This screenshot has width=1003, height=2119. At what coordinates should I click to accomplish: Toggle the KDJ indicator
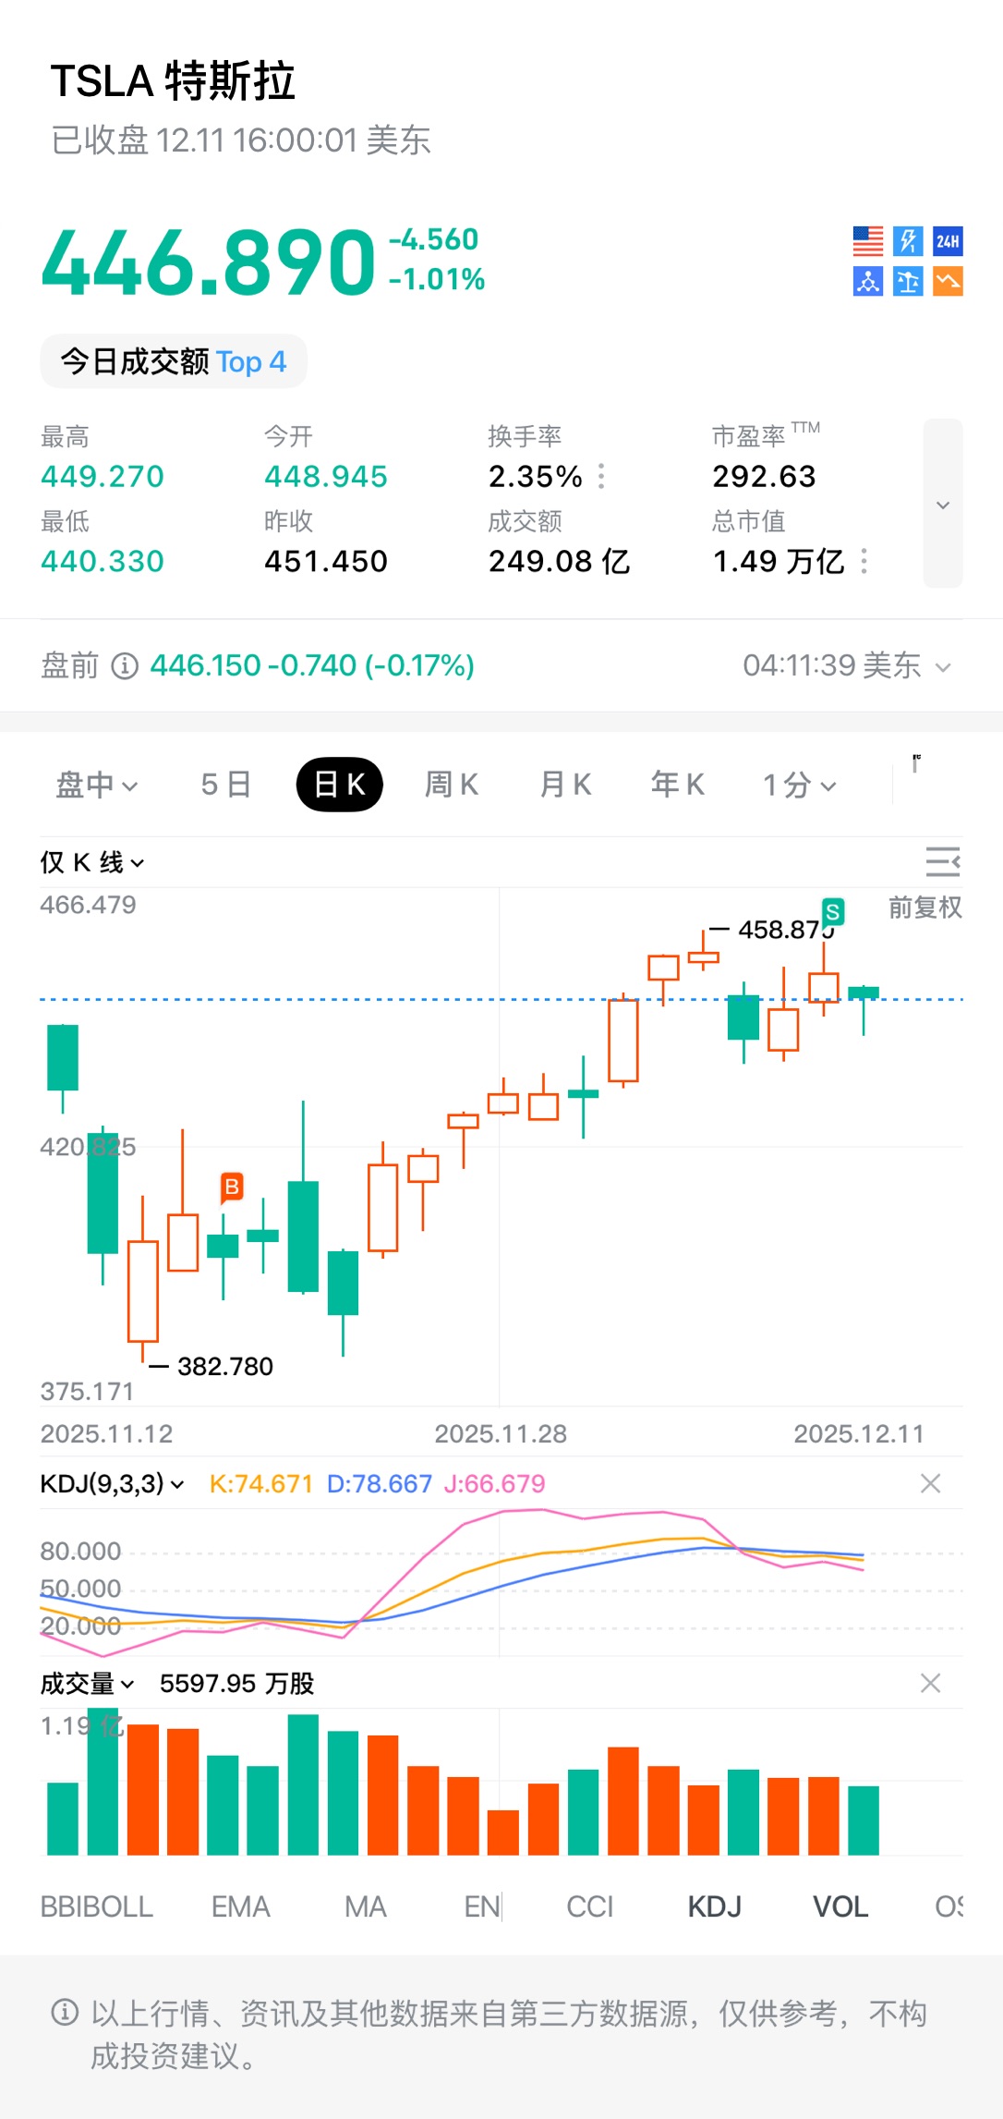(714, 1906)
